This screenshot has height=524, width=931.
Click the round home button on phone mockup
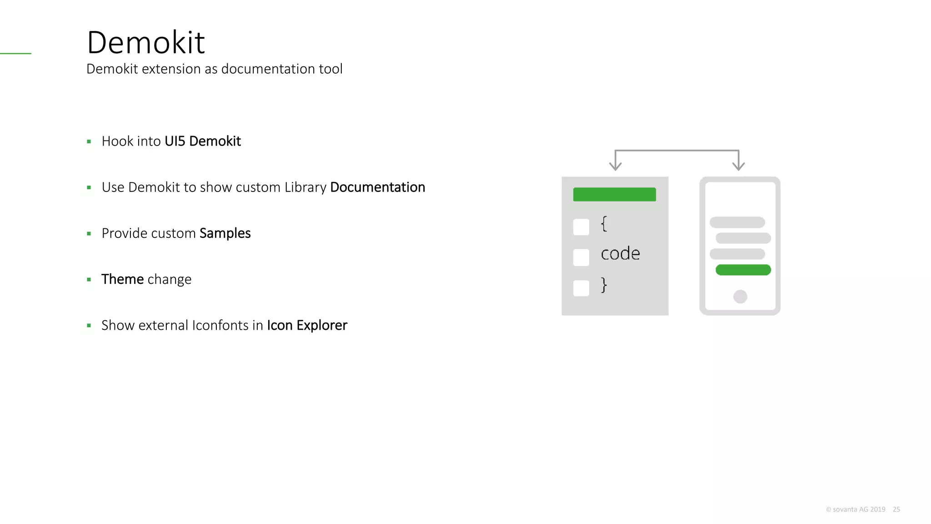click(740, 297)
